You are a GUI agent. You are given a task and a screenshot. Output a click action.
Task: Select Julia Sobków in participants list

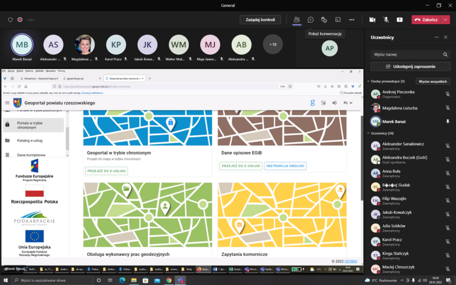click(410, 228)
